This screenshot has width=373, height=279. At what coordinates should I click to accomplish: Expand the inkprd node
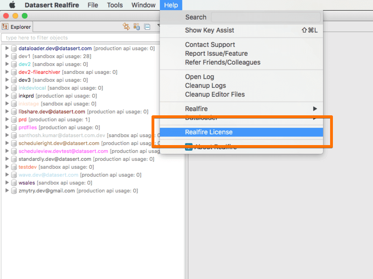[7, 96]
